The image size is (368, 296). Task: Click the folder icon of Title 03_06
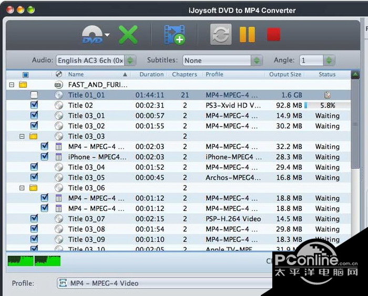[x=33, y=187]
